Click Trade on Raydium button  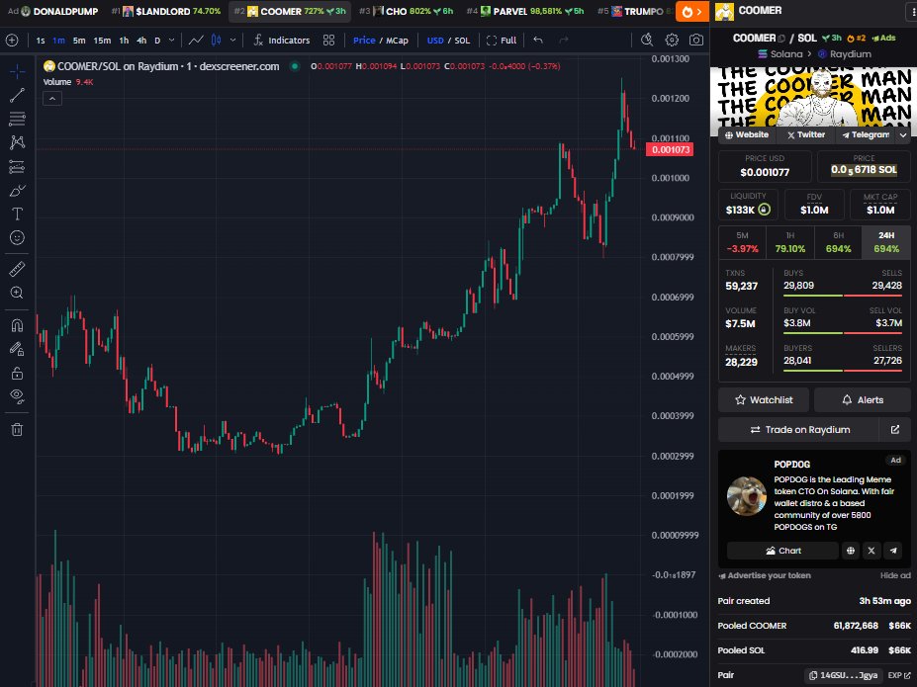[799, 429]
